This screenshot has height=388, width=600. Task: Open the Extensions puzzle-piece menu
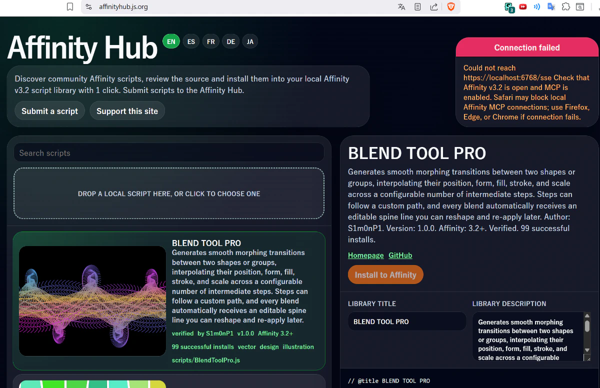(566, 7)
